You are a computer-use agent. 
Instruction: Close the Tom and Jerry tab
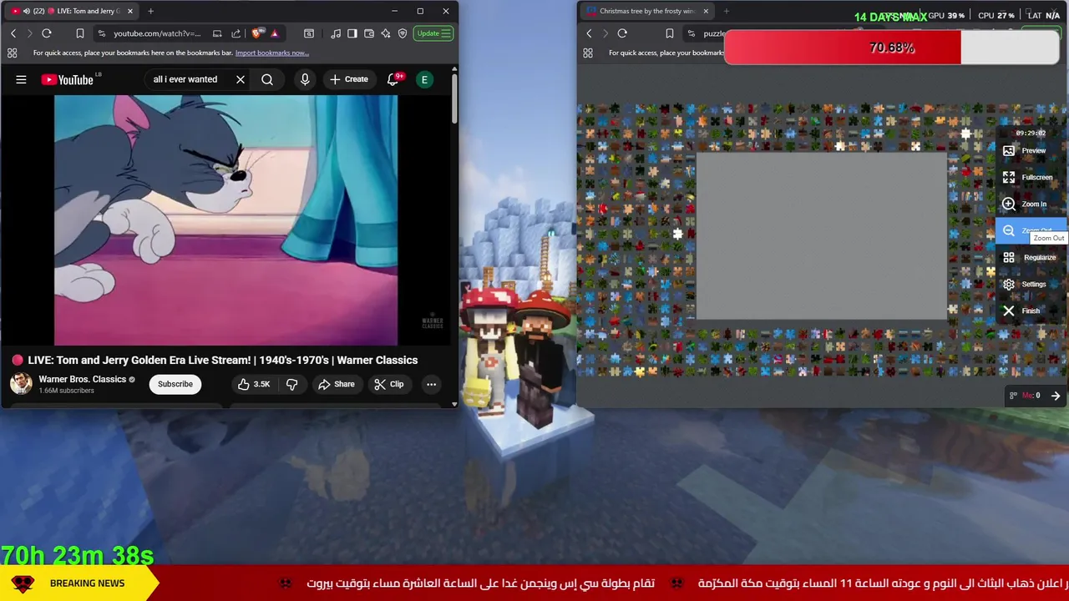pos(130,11)
